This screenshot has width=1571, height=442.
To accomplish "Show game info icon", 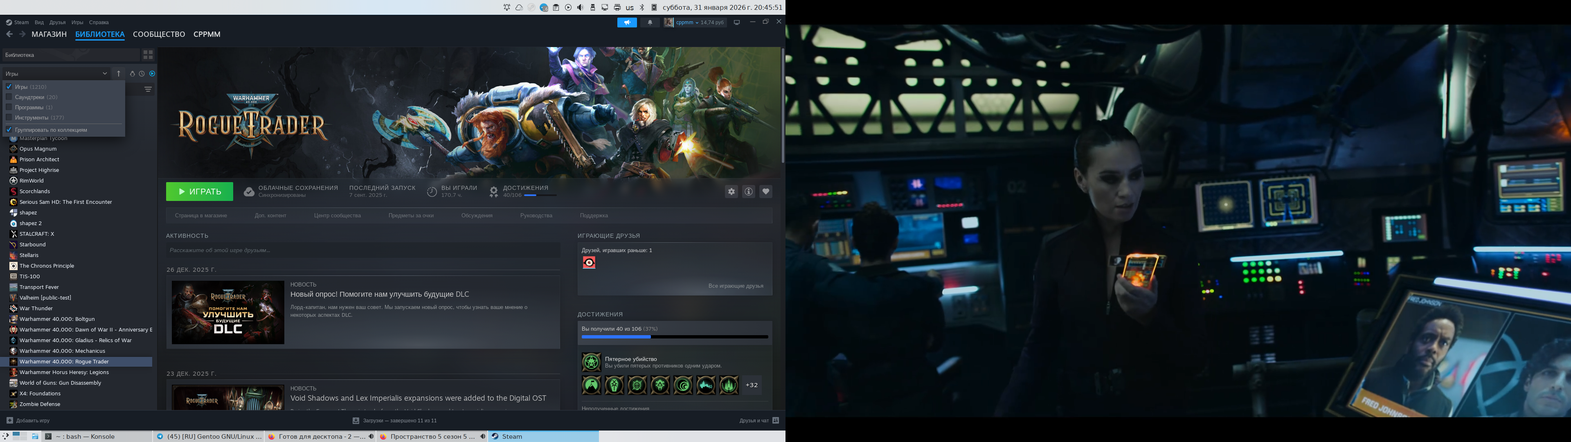I will tap(748, 192).
